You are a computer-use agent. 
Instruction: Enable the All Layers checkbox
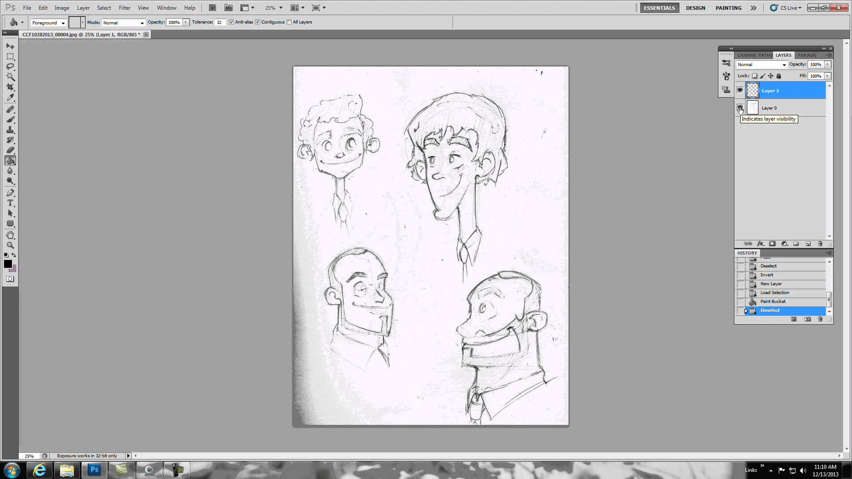click(289, 22)
